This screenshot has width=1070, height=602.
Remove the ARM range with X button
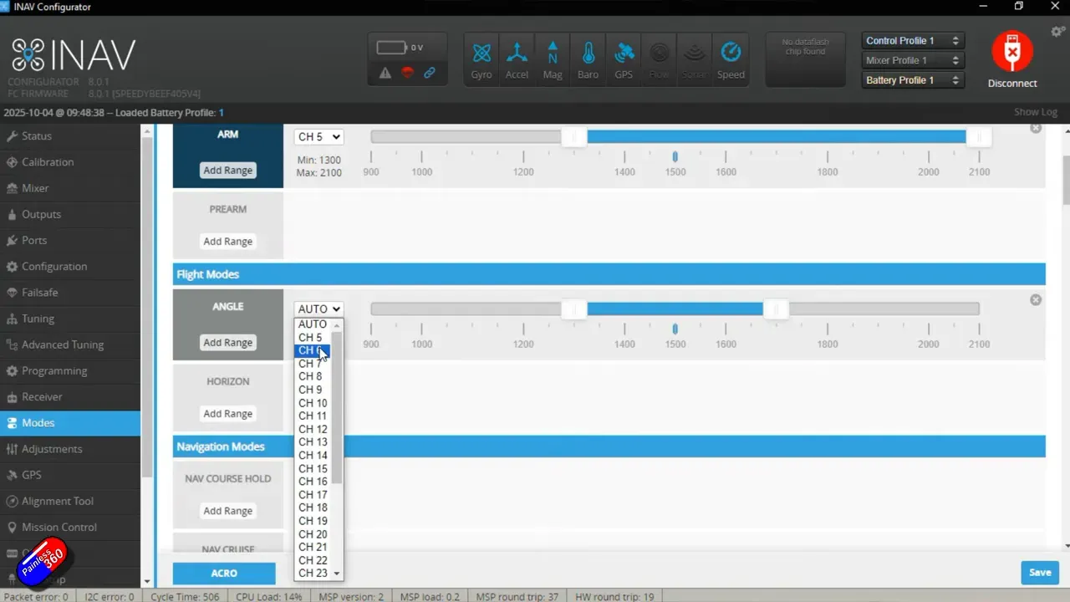1036,128
